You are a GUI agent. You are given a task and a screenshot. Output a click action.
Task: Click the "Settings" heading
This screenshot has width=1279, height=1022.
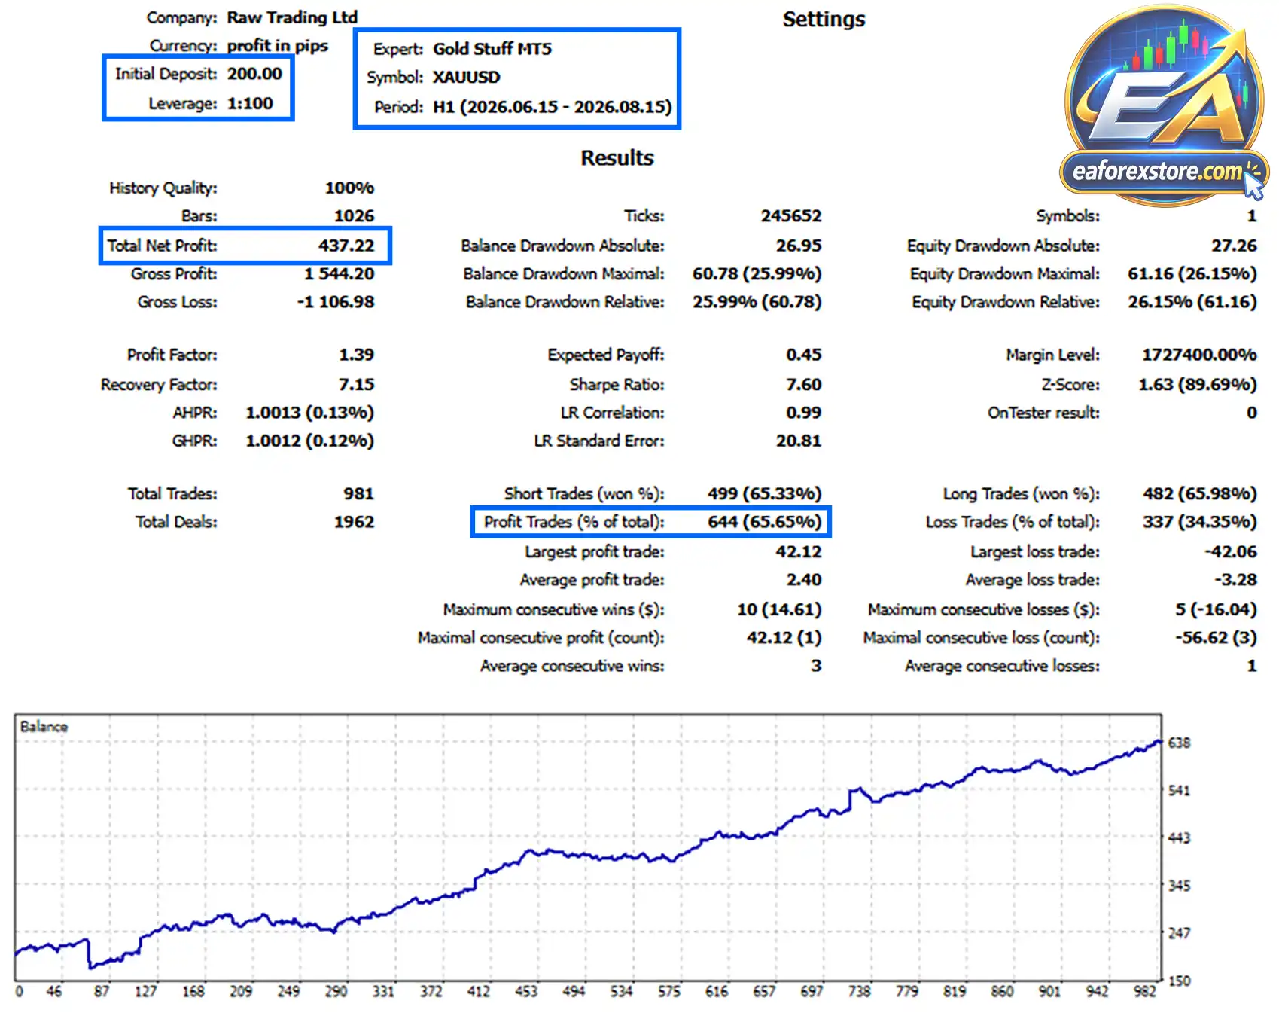(x=824, y=20)
